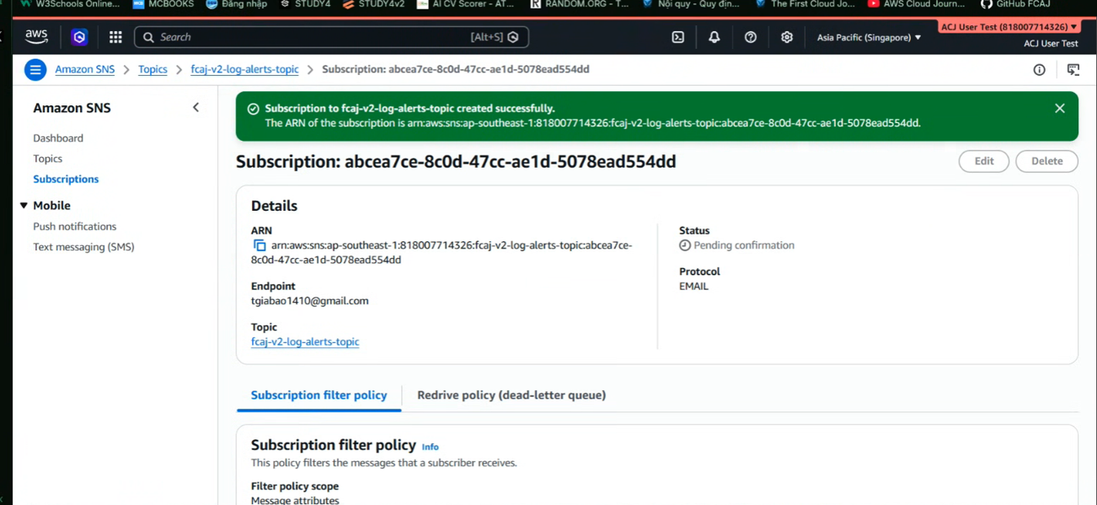Open Dashboard in the SNS sidebar
The height and width of the screenshot is (505, 1097).
[58, 138]
